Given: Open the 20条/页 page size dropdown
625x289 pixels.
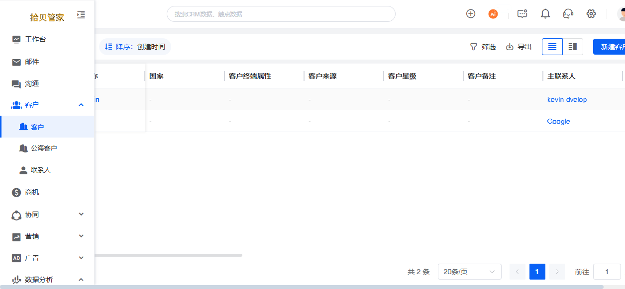Looking at the screenshot, I should pos(470,272).
